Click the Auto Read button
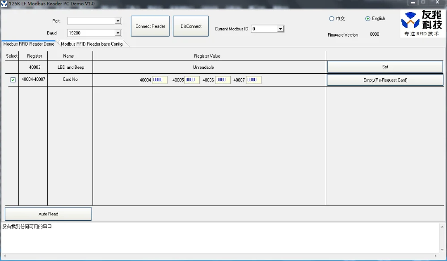This screenshot has height=261, width=447. click(48, 214)
